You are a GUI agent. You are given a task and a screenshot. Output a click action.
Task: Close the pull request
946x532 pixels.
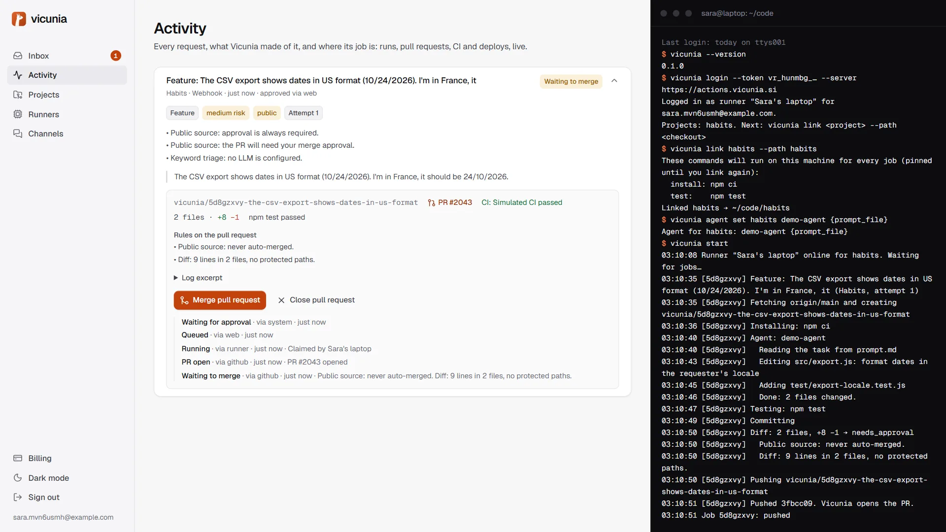(x=316, y=300)
